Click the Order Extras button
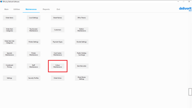This screenshot has height=109, width=192. tap(58, 78)
